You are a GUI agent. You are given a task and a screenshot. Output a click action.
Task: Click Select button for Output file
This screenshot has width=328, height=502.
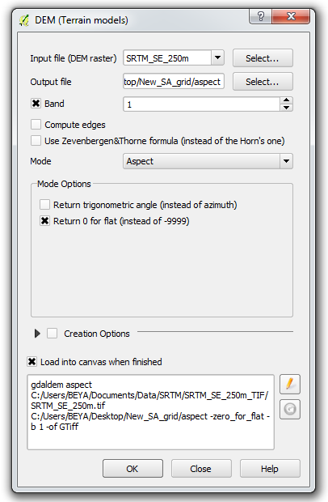pos(263,82)
